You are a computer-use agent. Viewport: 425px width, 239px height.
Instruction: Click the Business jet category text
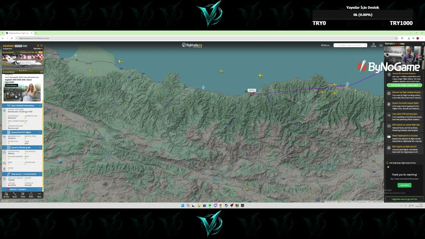pos(13,128)
